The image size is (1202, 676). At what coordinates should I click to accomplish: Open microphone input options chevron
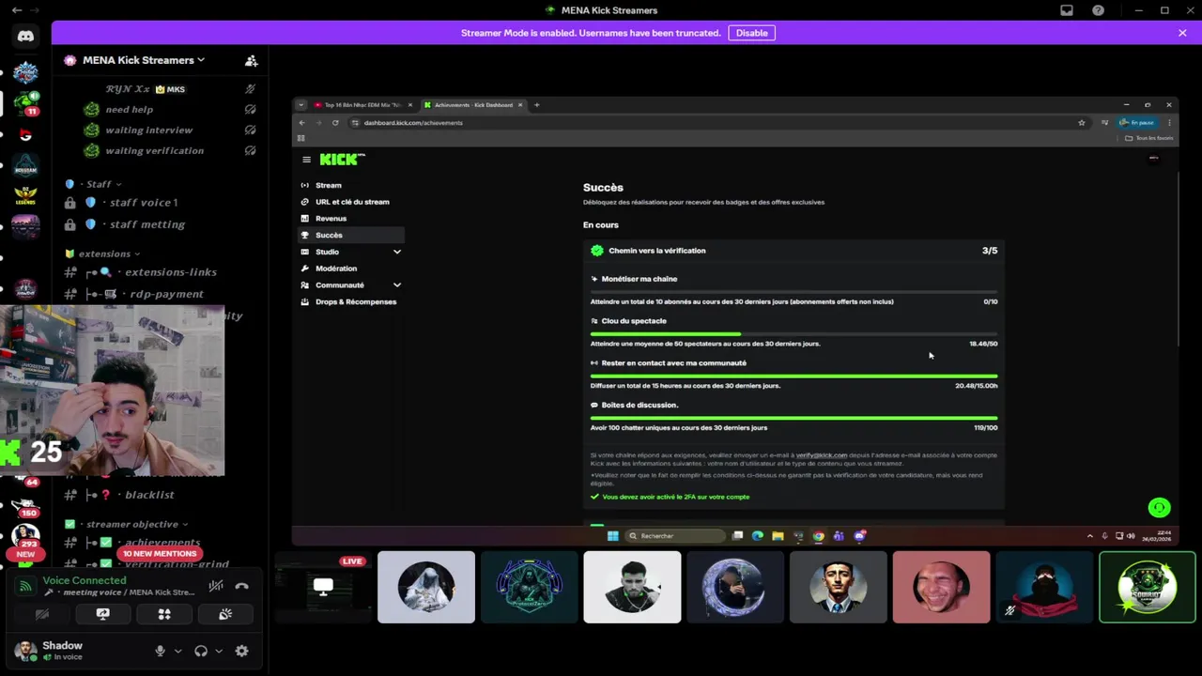click(177, 651)
